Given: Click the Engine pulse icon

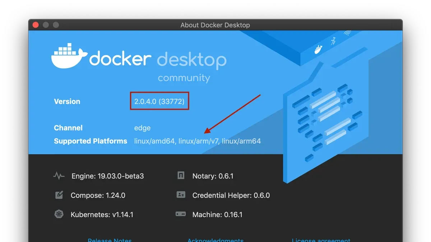Looking at the screenshot, I should [x=59, y=176].
